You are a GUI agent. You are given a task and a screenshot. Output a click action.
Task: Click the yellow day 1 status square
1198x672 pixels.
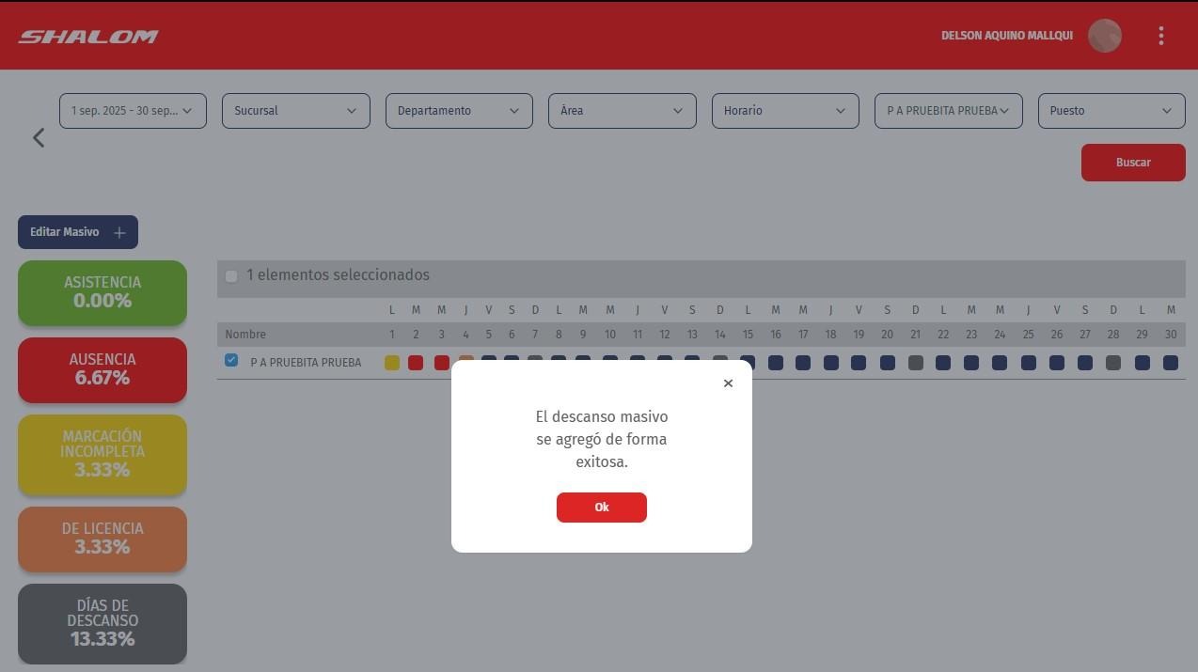coord(392,363)
